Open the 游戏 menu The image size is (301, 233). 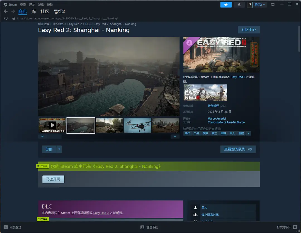pos(41,5)
